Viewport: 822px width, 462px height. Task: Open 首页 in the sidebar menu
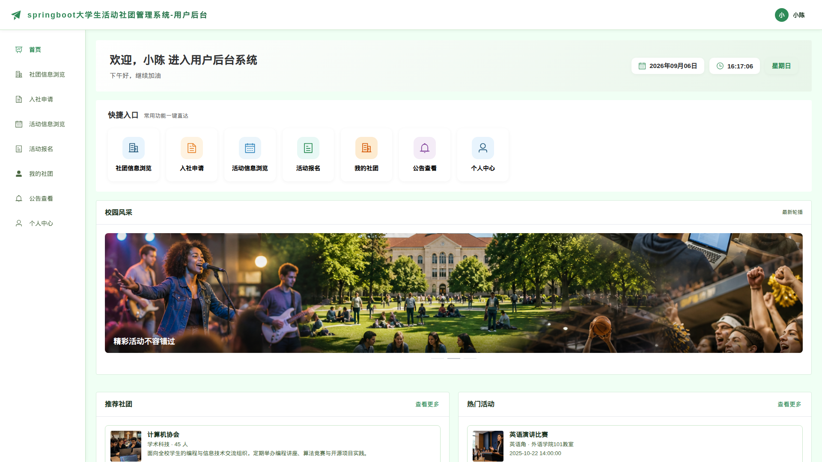tap(43, 50)
